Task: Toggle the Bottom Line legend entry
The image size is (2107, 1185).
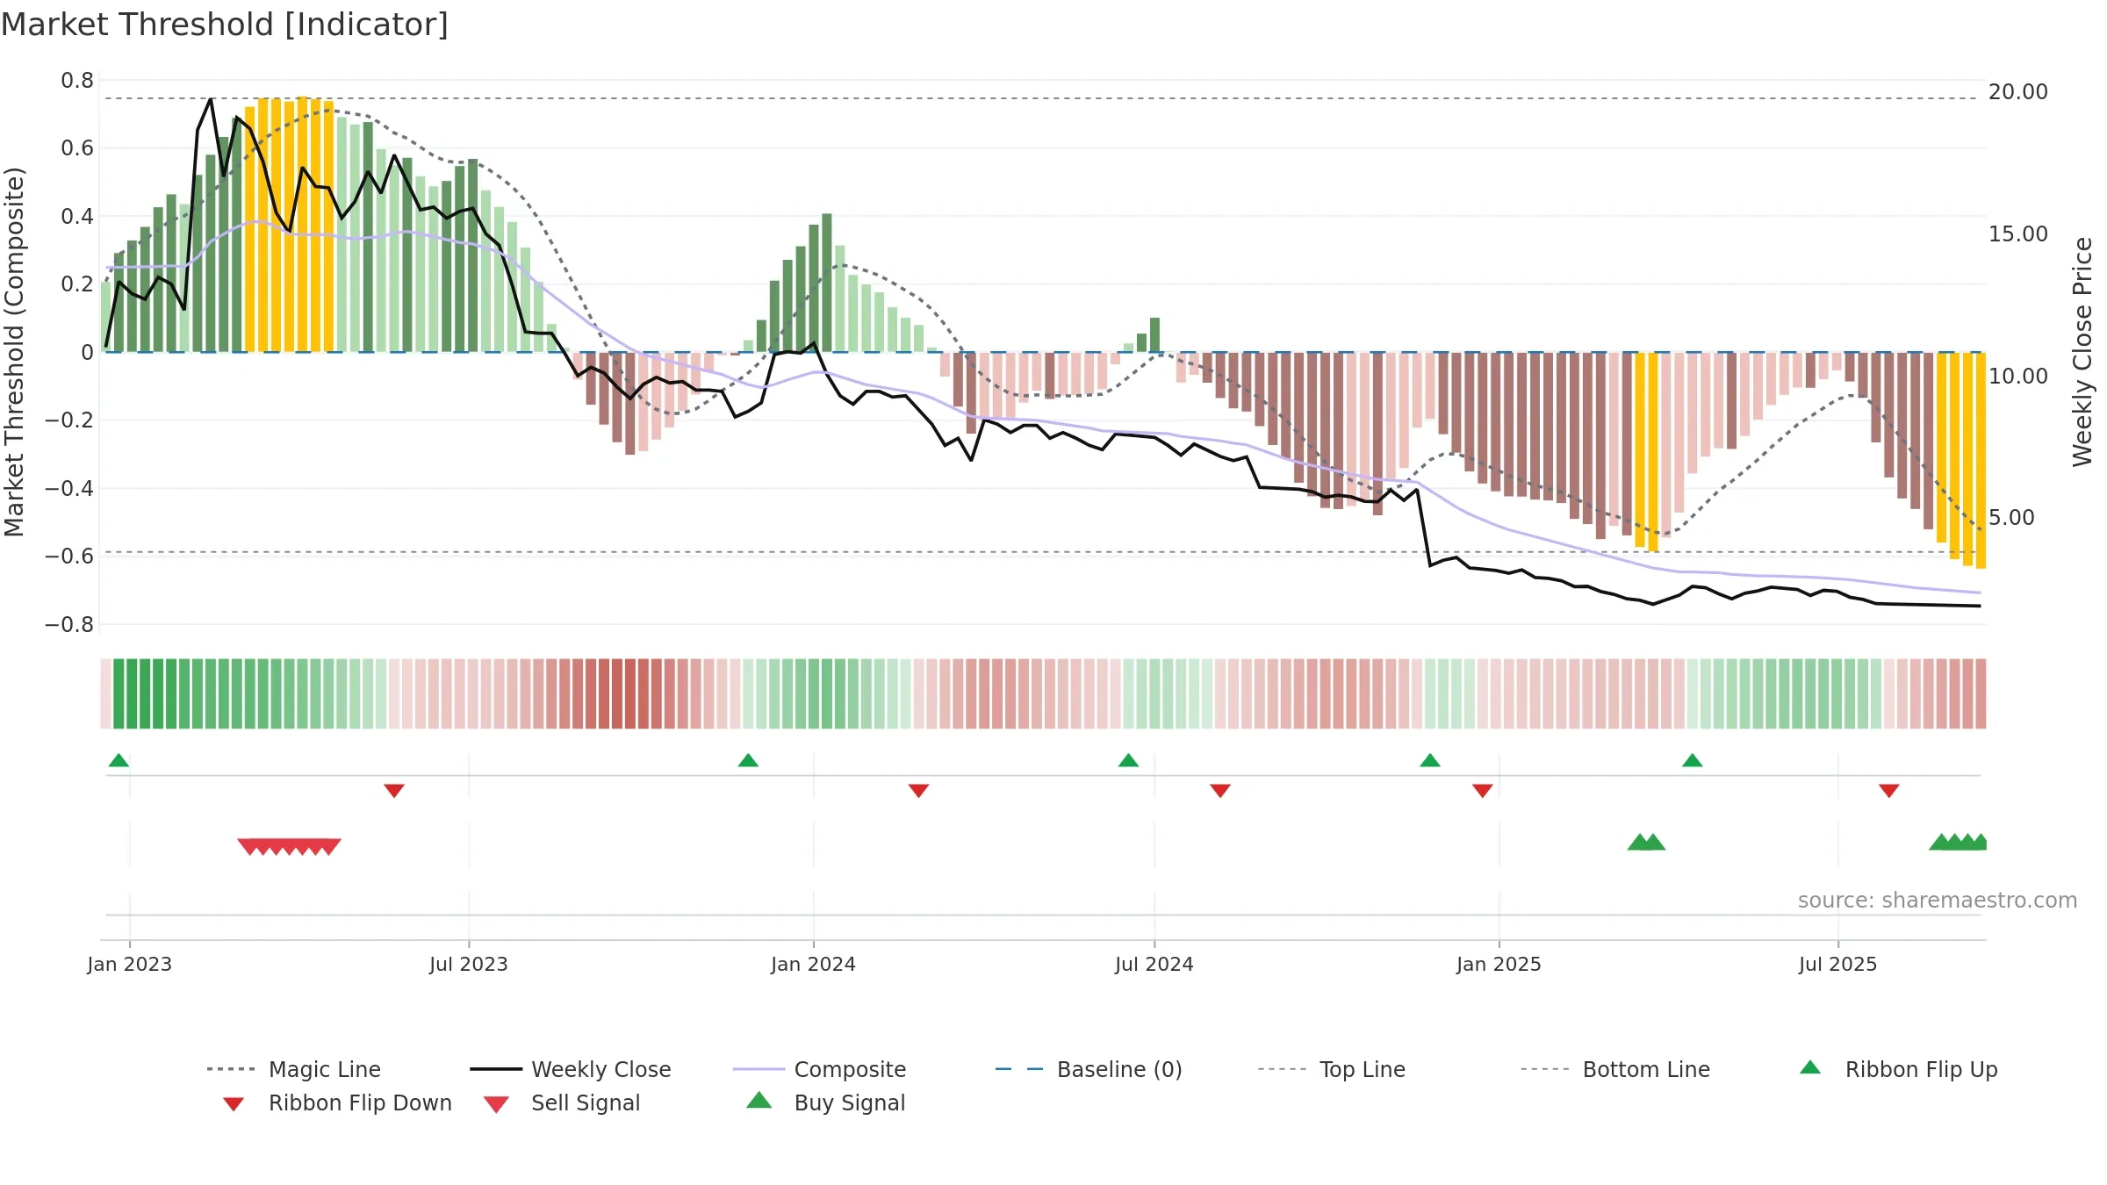Action: click(1615, 1069)
